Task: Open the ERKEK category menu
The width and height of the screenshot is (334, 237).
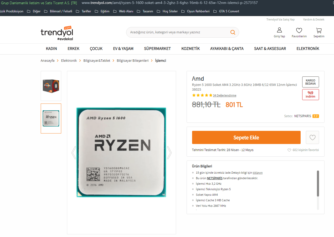Action: pyautogui.click(x=74, y=49)
